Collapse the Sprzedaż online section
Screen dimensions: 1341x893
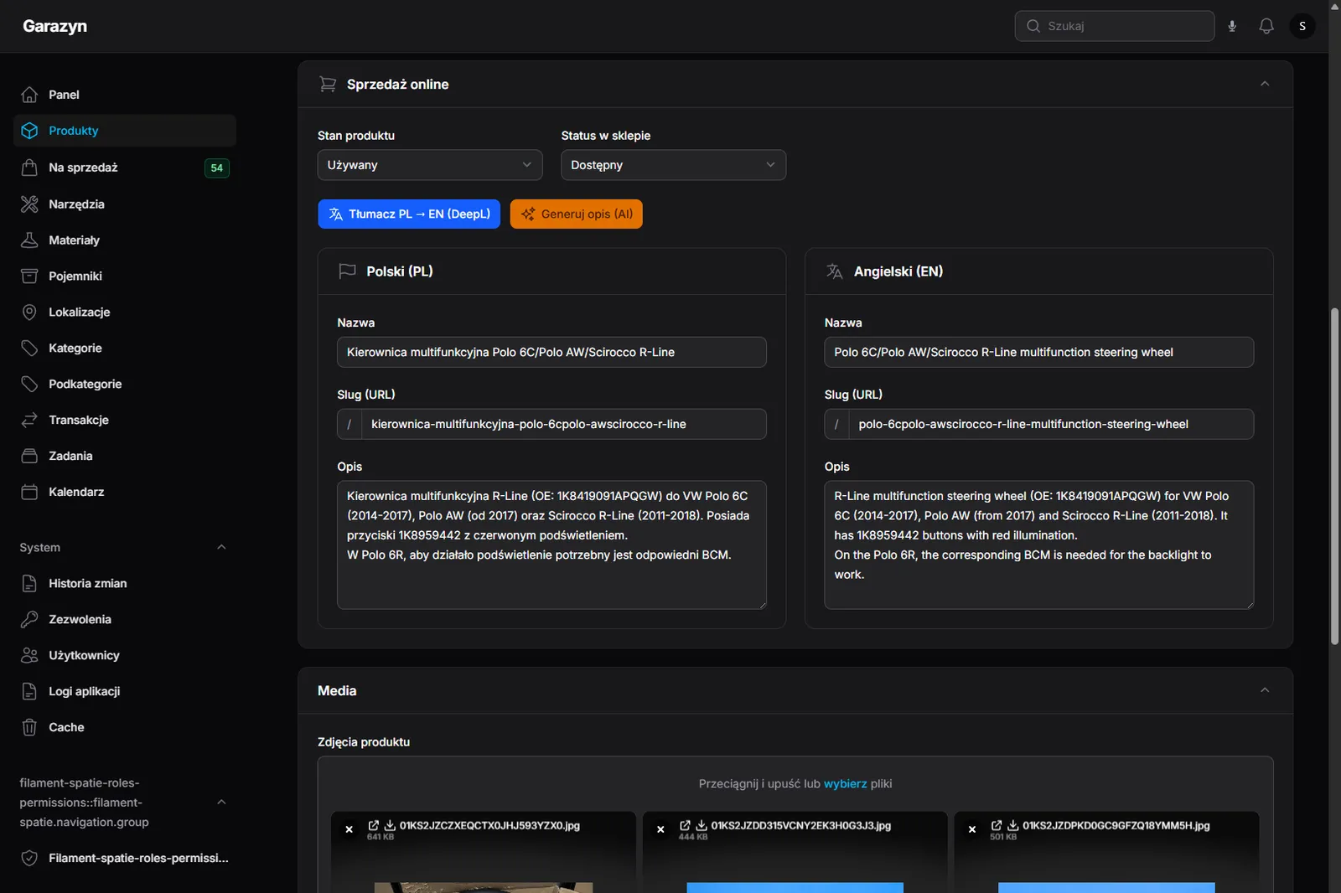coord(1265,84)
